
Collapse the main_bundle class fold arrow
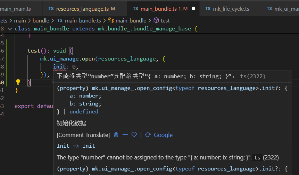[9, 29]
